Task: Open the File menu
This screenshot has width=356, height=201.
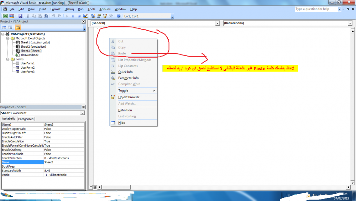Action: pos(12,9)
